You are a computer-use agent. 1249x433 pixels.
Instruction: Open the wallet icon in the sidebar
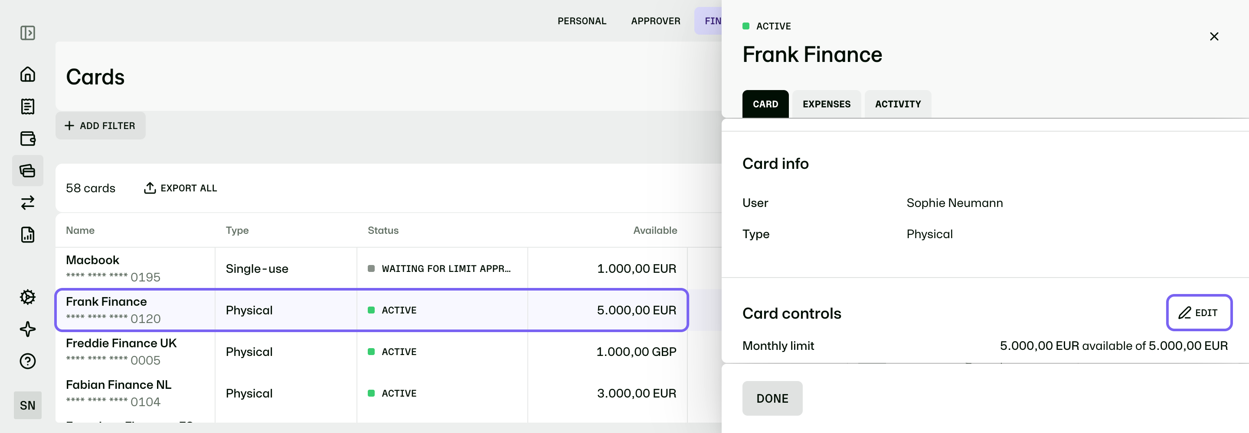[28, 139]
